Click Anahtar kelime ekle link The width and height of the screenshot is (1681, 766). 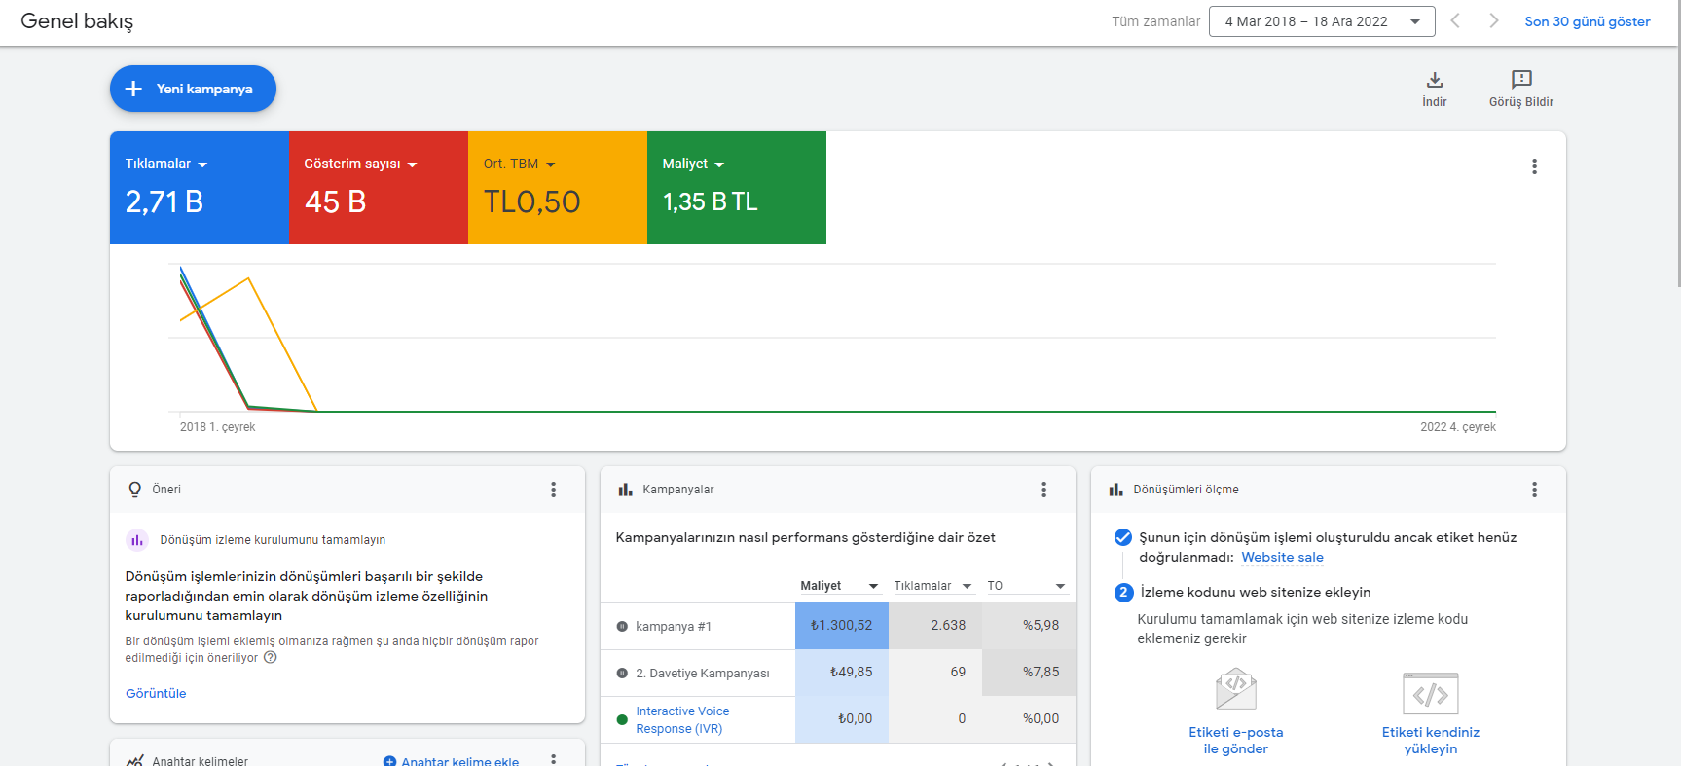tap(452, 761)
